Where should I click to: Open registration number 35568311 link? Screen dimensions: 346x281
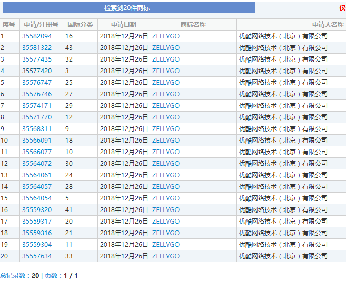(x=37, y=129)
